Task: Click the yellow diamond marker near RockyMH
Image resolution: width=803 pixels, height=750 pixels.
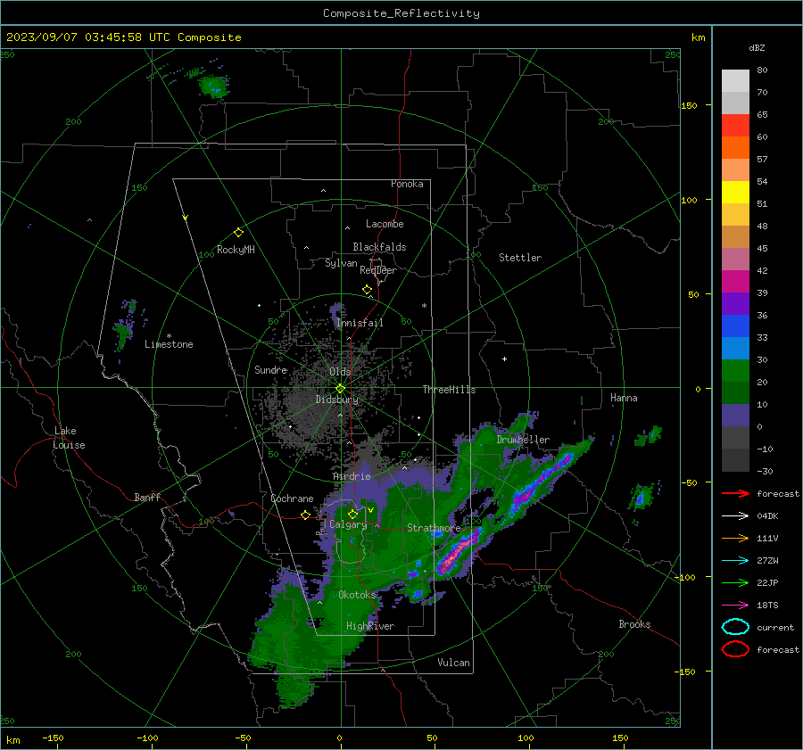Action: (x=238, y=233)
